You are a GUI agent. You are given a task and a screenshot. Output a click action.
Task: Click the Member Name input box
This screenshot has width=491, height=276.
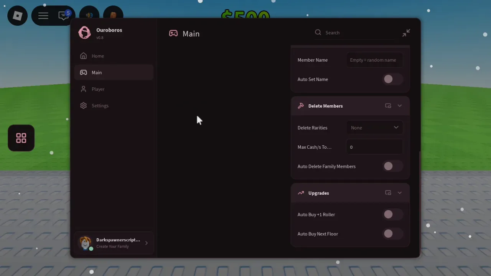tap(374, 60)
